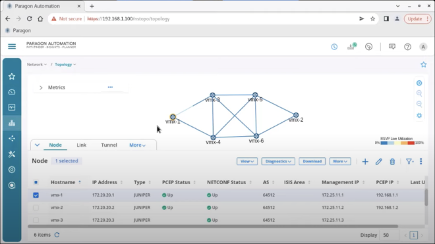Select vmx-5 node on topology map
Screen dimensions: 435x244
click(x=255, y=95)
